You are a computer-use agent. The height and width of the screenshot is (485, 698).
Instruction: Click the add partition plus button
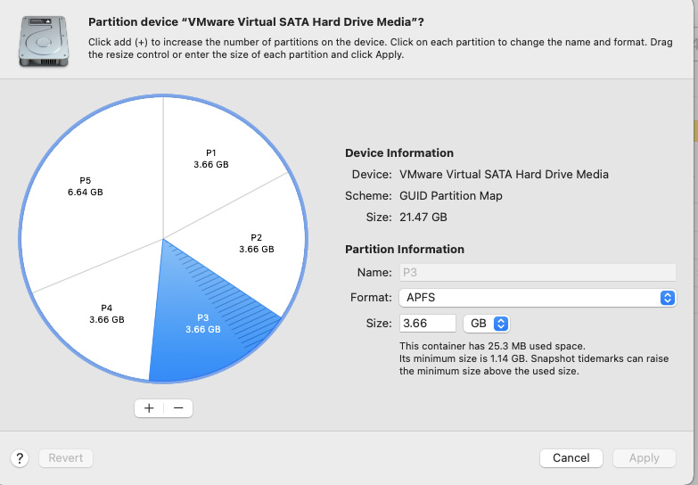tap(149, 408)
